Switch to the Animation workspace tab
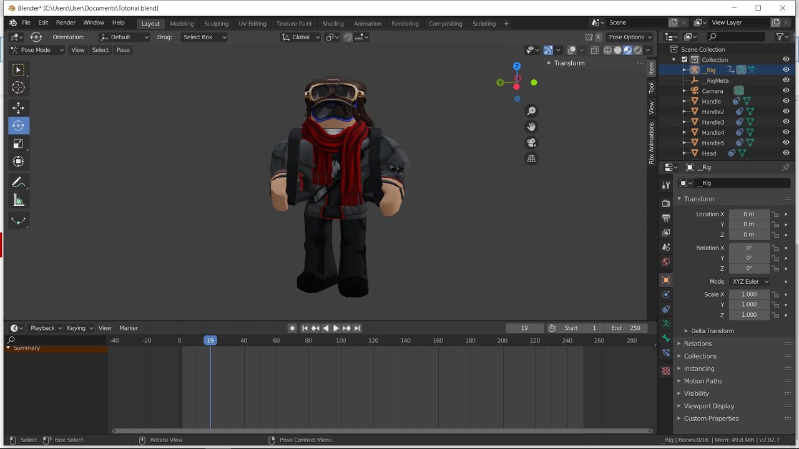The image size is (799, 449). click(368, 24)
